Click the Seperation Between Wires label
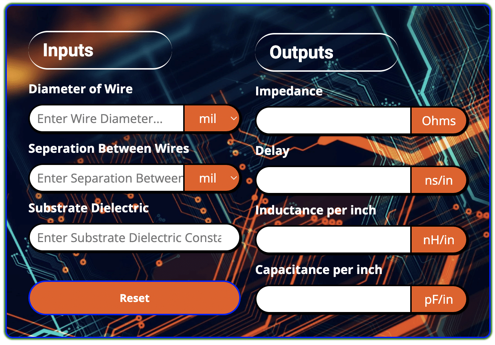 click(109, 148)
